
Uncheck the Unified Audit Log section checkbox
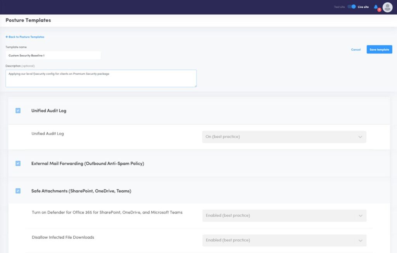pos(18,111)
